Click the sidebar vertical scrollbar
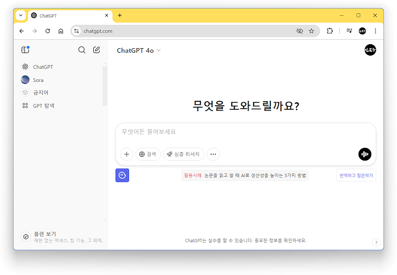Image resolution: width=397 pixels, height=275 pixels. (105, 85)
